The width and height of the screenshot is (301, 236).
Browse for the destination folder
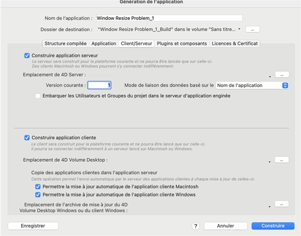252,29
